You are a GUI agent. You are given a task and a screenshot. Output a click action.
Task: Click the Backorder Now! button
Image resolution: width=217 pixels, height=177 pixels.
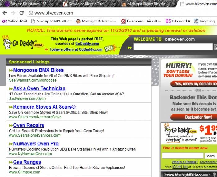point(194,117)
